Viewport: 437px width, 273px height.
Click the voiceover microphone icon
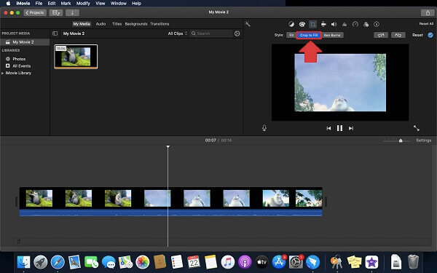coord(264,128)
